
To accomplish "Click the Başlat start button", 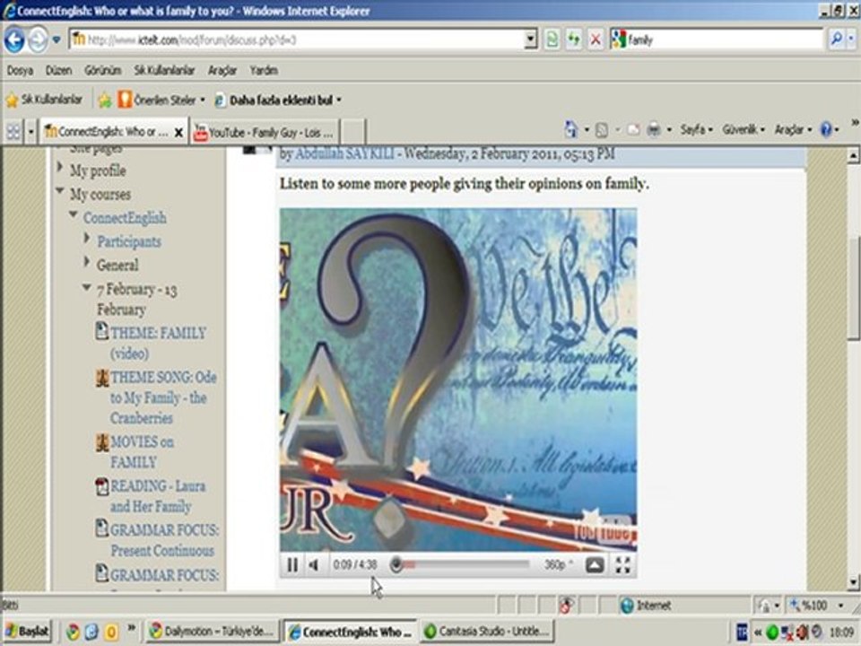I will coord(26,631).
